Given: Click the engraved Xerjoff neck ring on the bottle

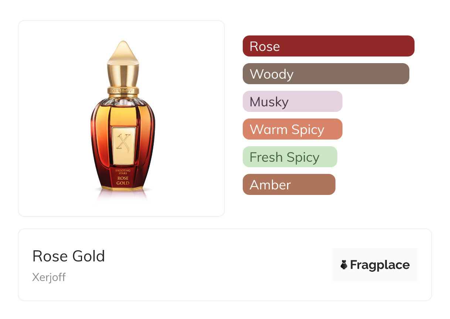Looking at the screenshot, I should [123, 90].
